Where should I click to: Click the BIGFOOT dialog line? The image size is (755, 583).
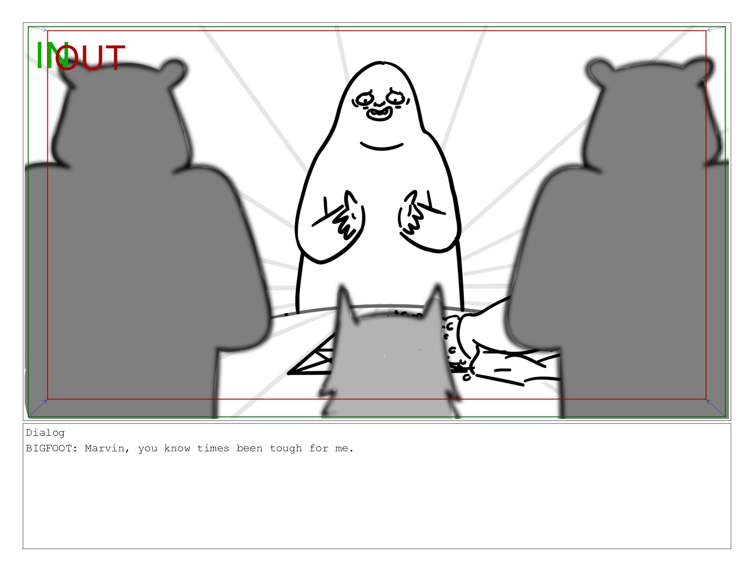click(x=189, y=448)
